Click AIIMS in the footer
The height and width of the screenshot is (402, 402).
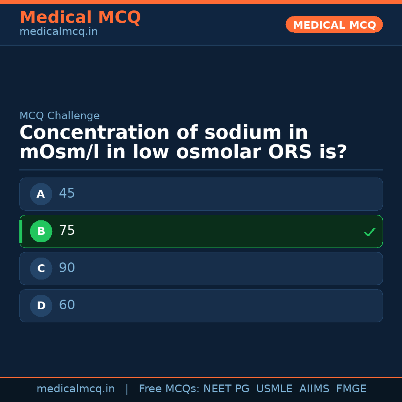(x=315, y=388)
